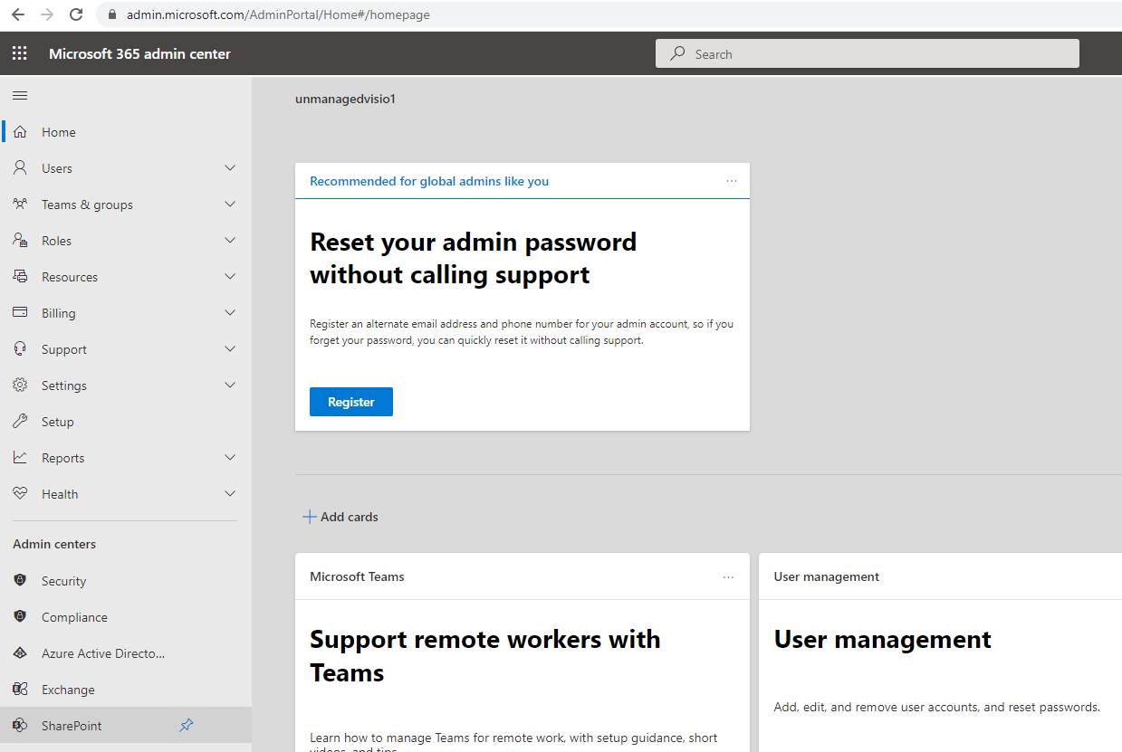Click the browser address bar URL

[x=278, y=14]
